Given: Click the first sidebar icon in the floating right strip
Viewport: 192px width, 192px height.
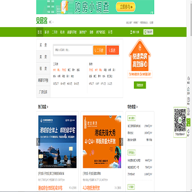Looking at the screenshot, I should (189, 79).
